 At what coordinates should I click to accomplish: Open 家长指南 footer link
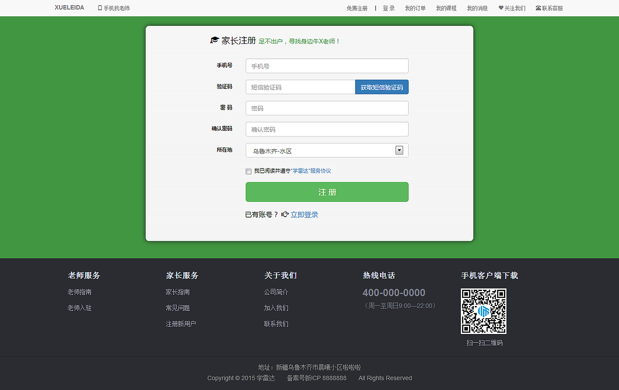pyautogui.click(x=178, y=292)
